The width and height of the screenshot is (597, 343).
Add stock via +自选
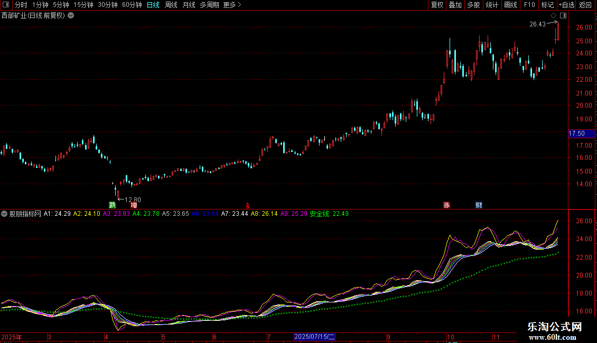566,5
